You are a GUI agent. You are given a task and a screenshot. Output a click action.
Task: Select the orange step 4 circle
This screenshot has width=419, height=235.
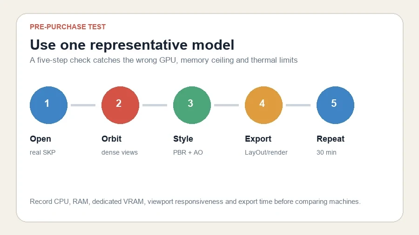coord(264,105)
